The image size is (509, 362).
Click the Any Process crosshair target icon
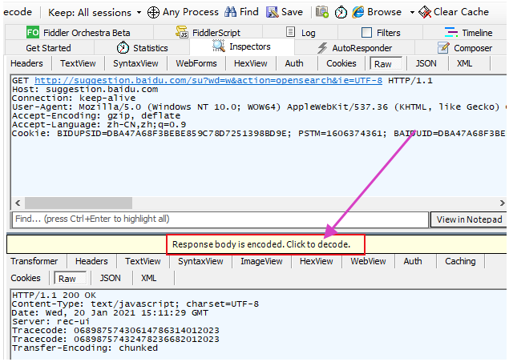153,12
